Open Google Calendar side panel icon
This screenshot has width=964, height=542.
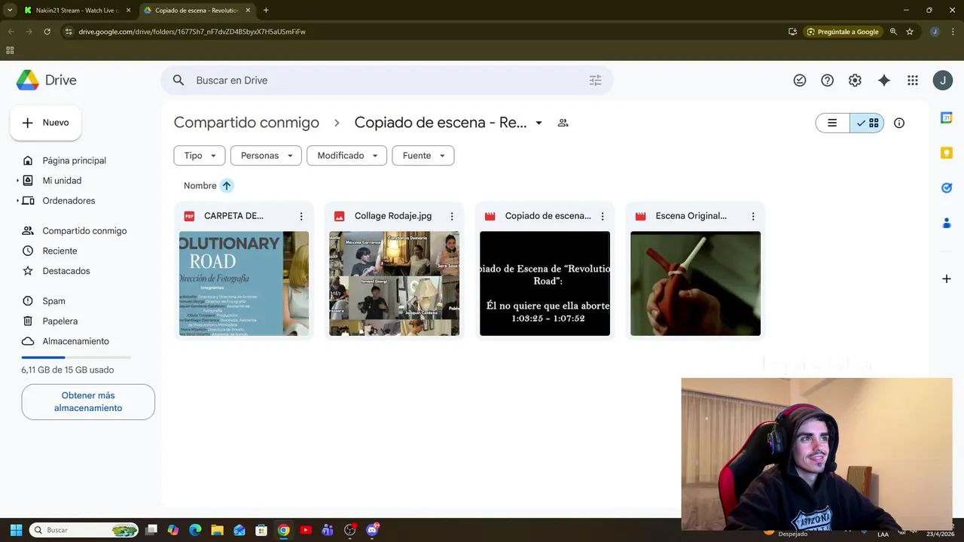tap(947, 117)
